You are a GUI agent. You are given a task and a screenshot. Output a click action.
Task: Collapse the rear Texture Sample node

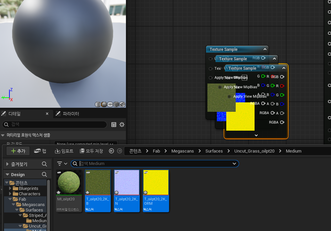(x=265, y=49)
